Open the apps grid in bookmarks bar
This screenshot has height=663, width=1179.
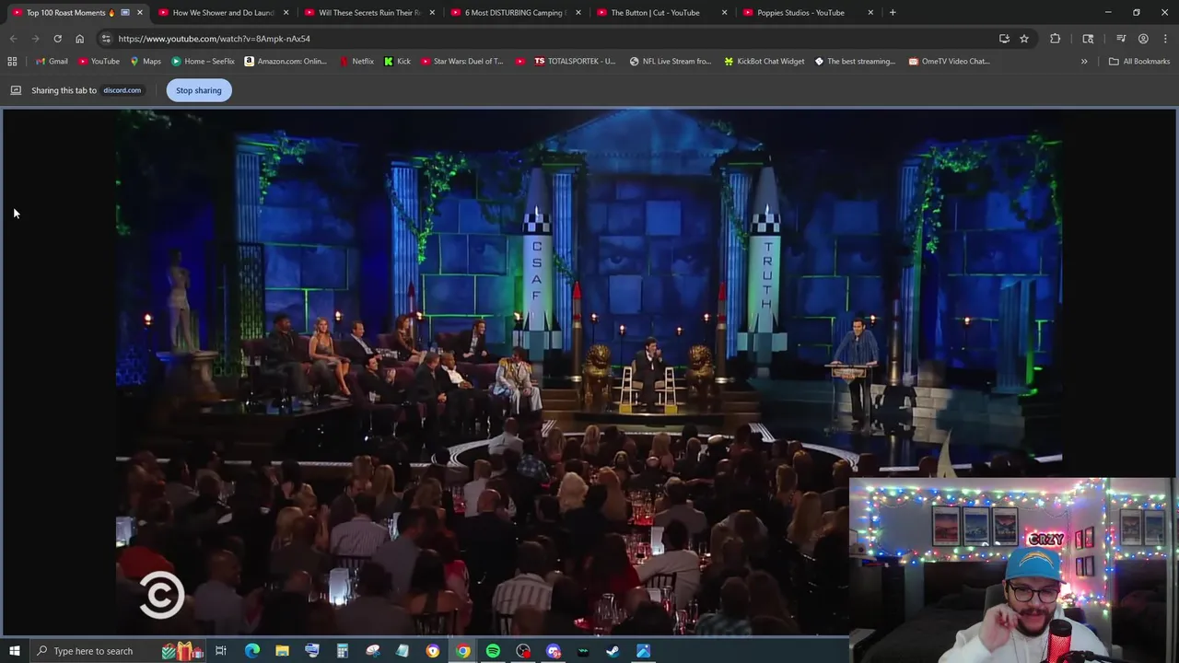click(12, 62)
